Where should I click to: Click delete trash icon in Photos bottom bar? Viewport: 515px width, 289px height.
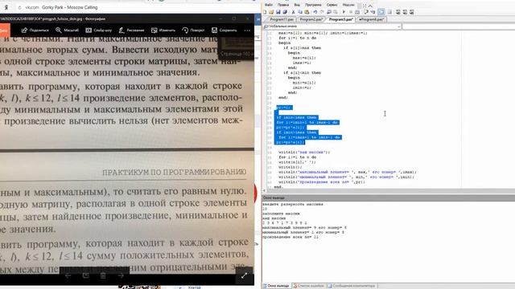pos(103,275)
